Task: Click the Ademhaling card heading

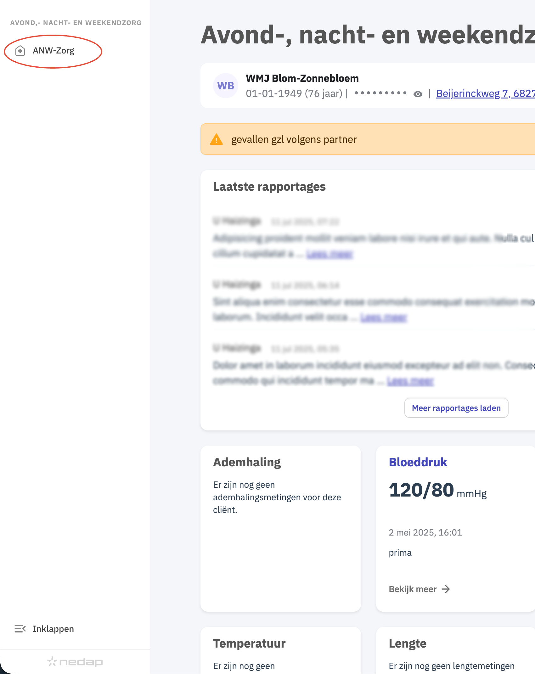Action: [247, 462]
